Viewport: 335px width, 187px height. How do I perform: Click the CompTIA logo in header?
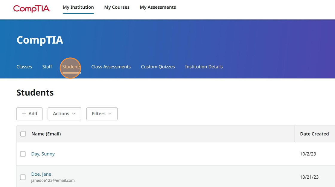point(32,9)
